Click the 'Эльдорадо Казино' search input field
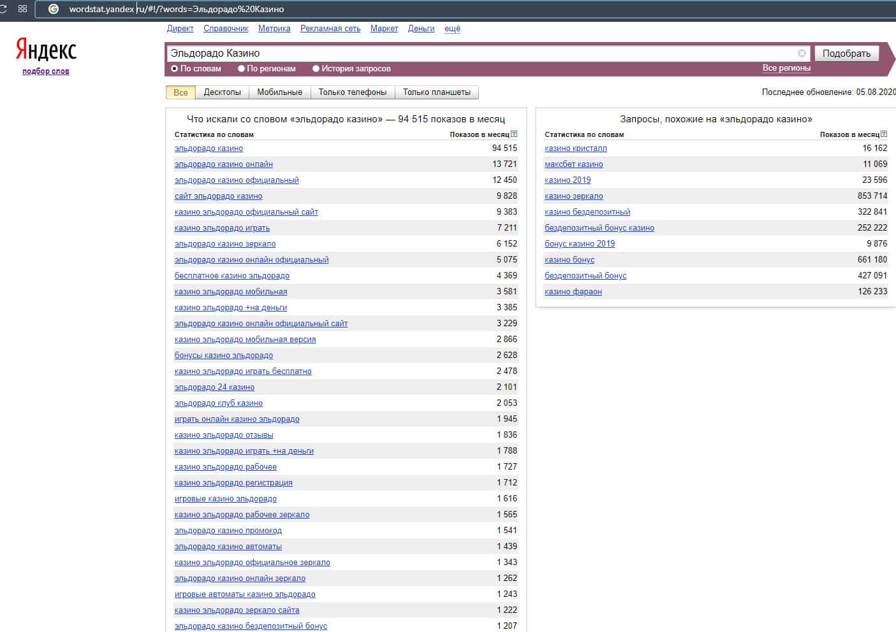The image size is (896, 632). [478, 54]
